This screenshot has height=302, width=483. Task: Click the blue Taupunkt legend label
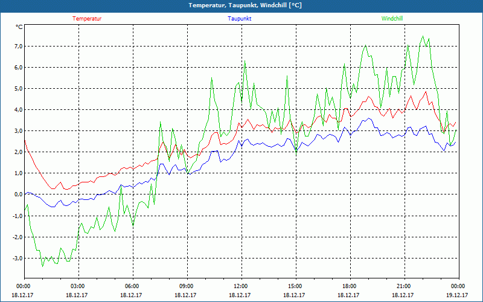coord(239,19)
